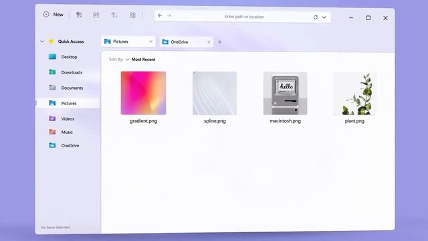The width and height of the screenshot is (428, 241).
Task: Click the Videos folder icon
Action: [x=52, y=118]
